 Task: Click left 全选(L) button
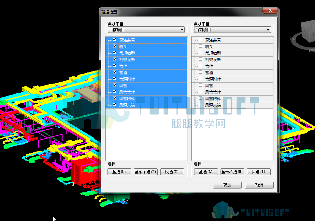(119, 172)
